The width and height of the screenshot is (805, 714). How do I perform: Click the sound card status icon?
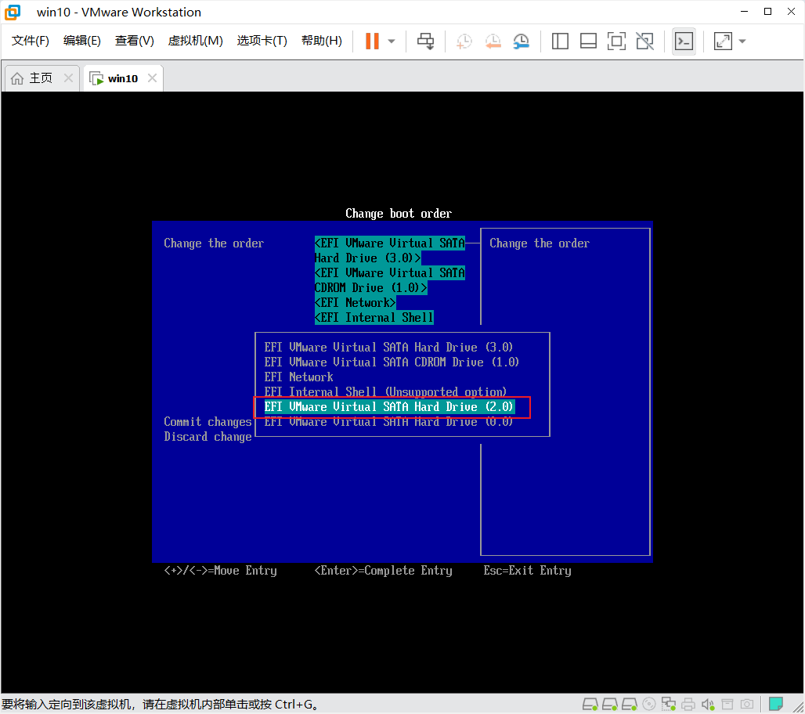(x=708, y=704)
